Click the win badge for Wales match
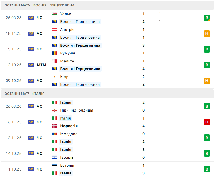The width and height of the screenshot is (215, 178). tap(207, 18)
